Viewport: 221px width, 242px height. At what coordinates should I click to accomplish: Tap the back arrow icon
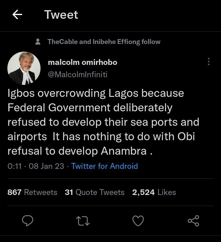(17, 14)
